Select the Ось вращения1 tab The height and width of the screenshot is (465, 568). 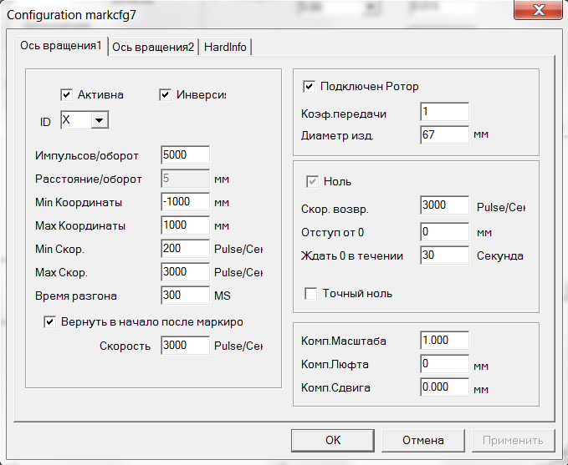(x=59, y=46)
